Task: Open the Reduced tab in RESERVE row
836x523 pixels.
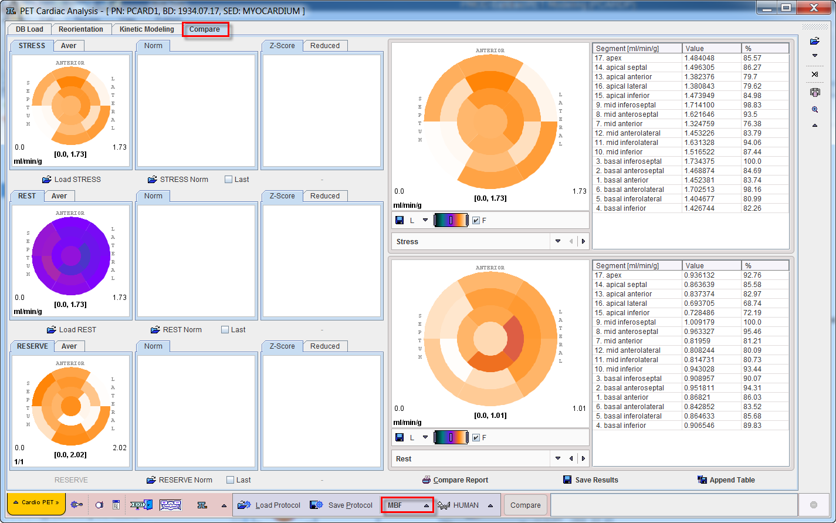Action: pos(325,346)
